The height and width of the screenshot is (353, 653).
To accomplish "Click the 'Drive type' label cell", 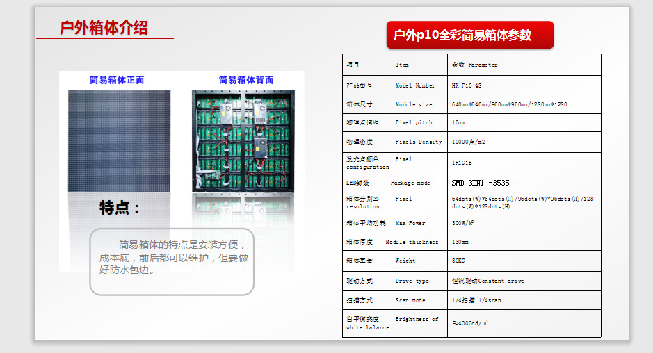I will pos(395,281).
